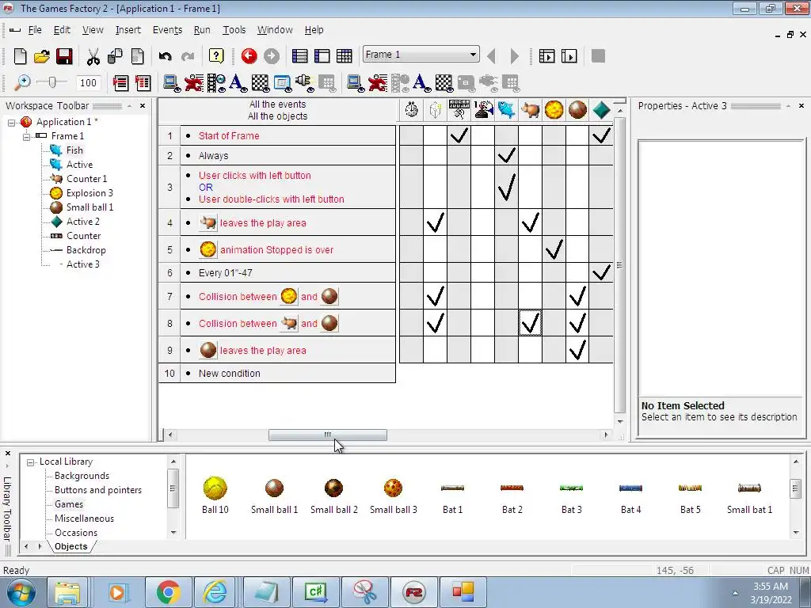Open the Properties panel options arrow

pyautogui.click(x=788, y=106)
